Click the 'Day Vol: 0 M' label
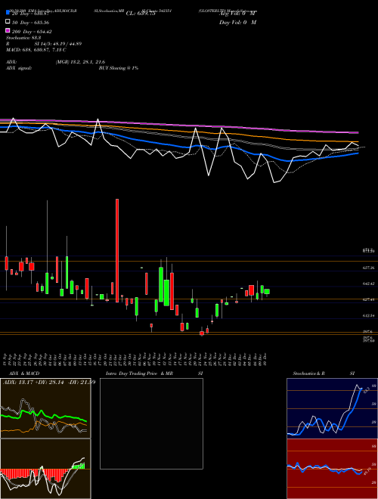 pyautogui.click(x=237, y=22)
